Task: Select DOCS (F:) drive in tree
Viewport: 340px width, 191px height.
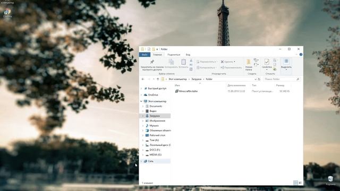Action: [x=155, y=150]
